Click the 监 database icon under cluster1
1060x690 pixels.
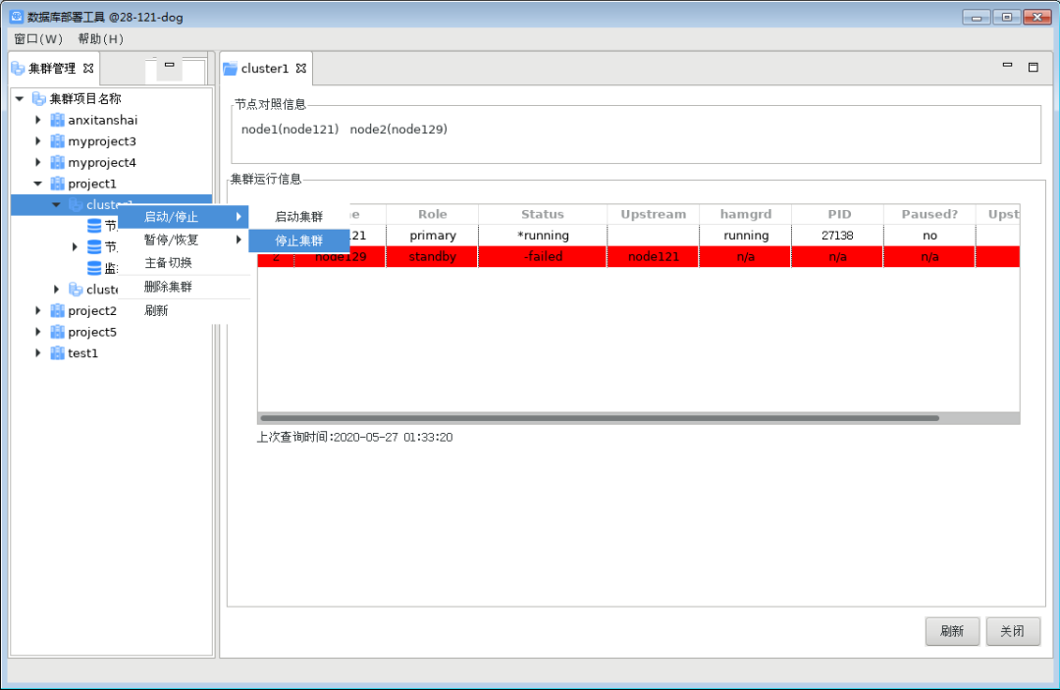click(94, 268)
